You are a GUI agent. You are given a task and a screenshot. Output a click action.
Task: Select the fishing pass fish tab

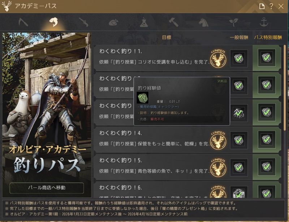pos(53,22)
